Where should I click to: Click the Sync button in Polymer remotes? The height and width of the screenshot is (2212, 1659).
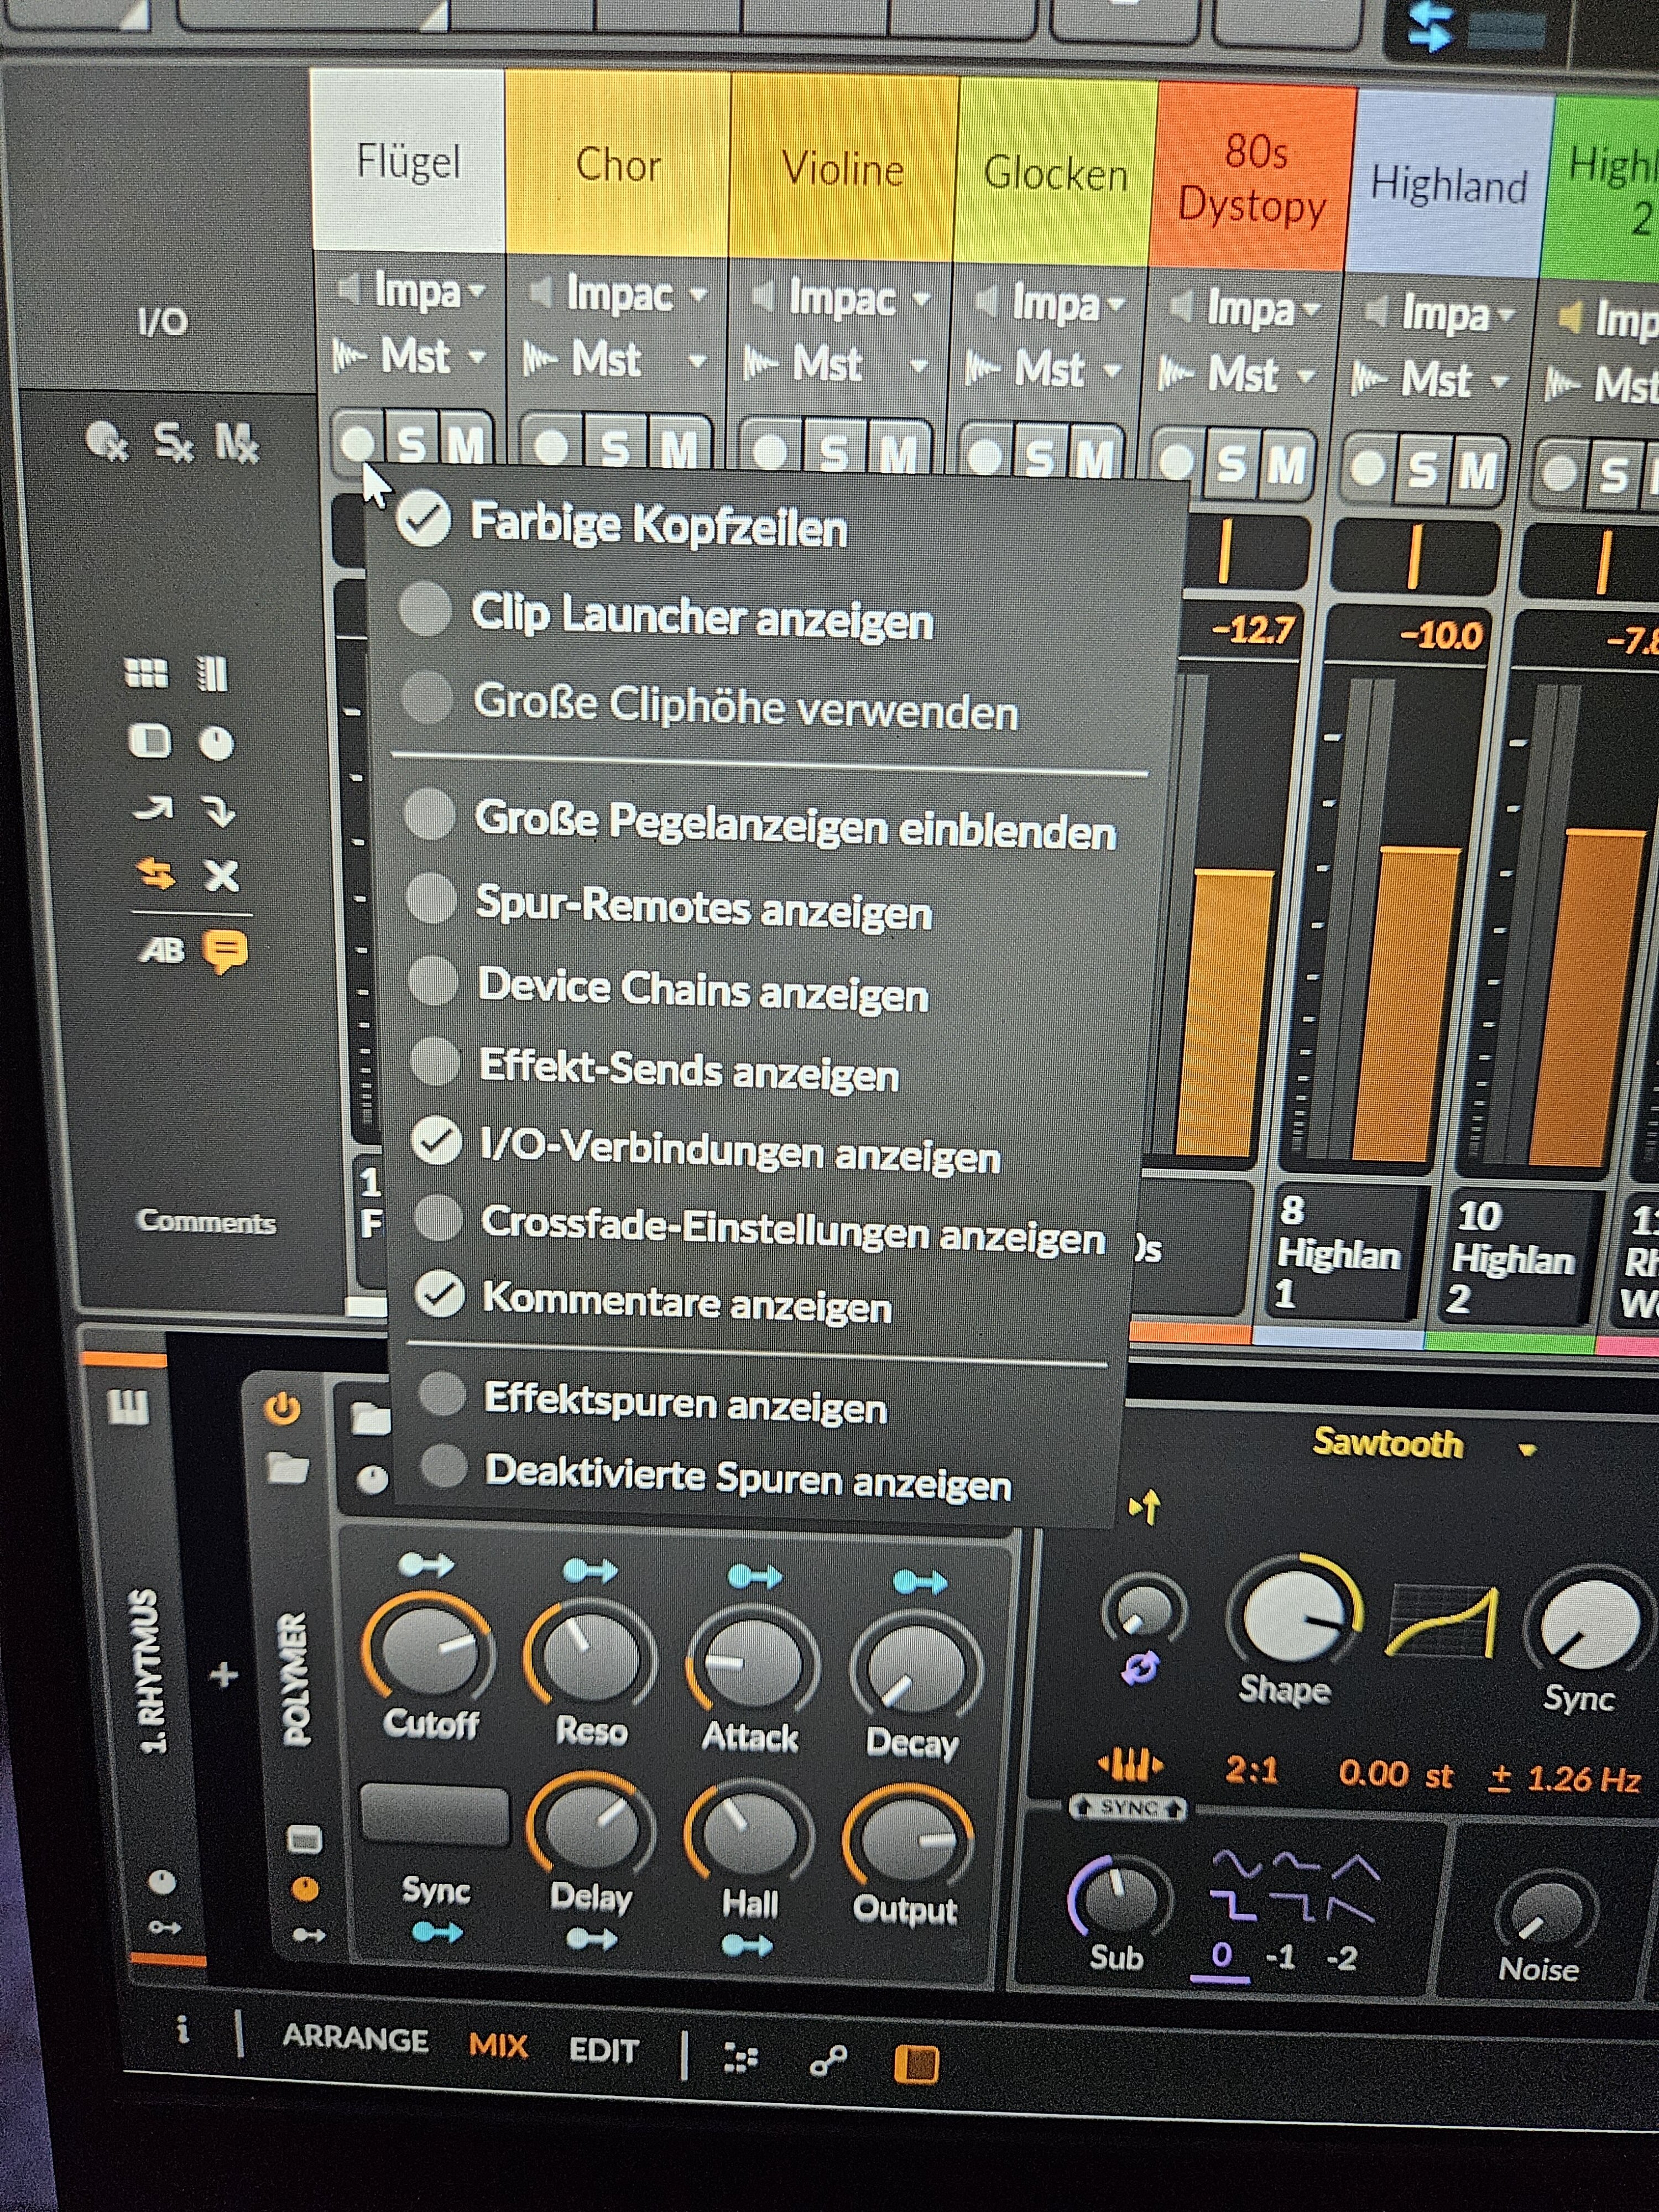pyautogui.click(x=434, y=1813)
